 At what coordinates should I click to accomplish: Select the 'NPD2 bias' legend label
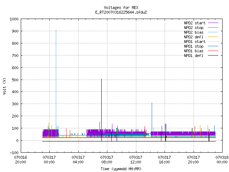coord(194,32)
